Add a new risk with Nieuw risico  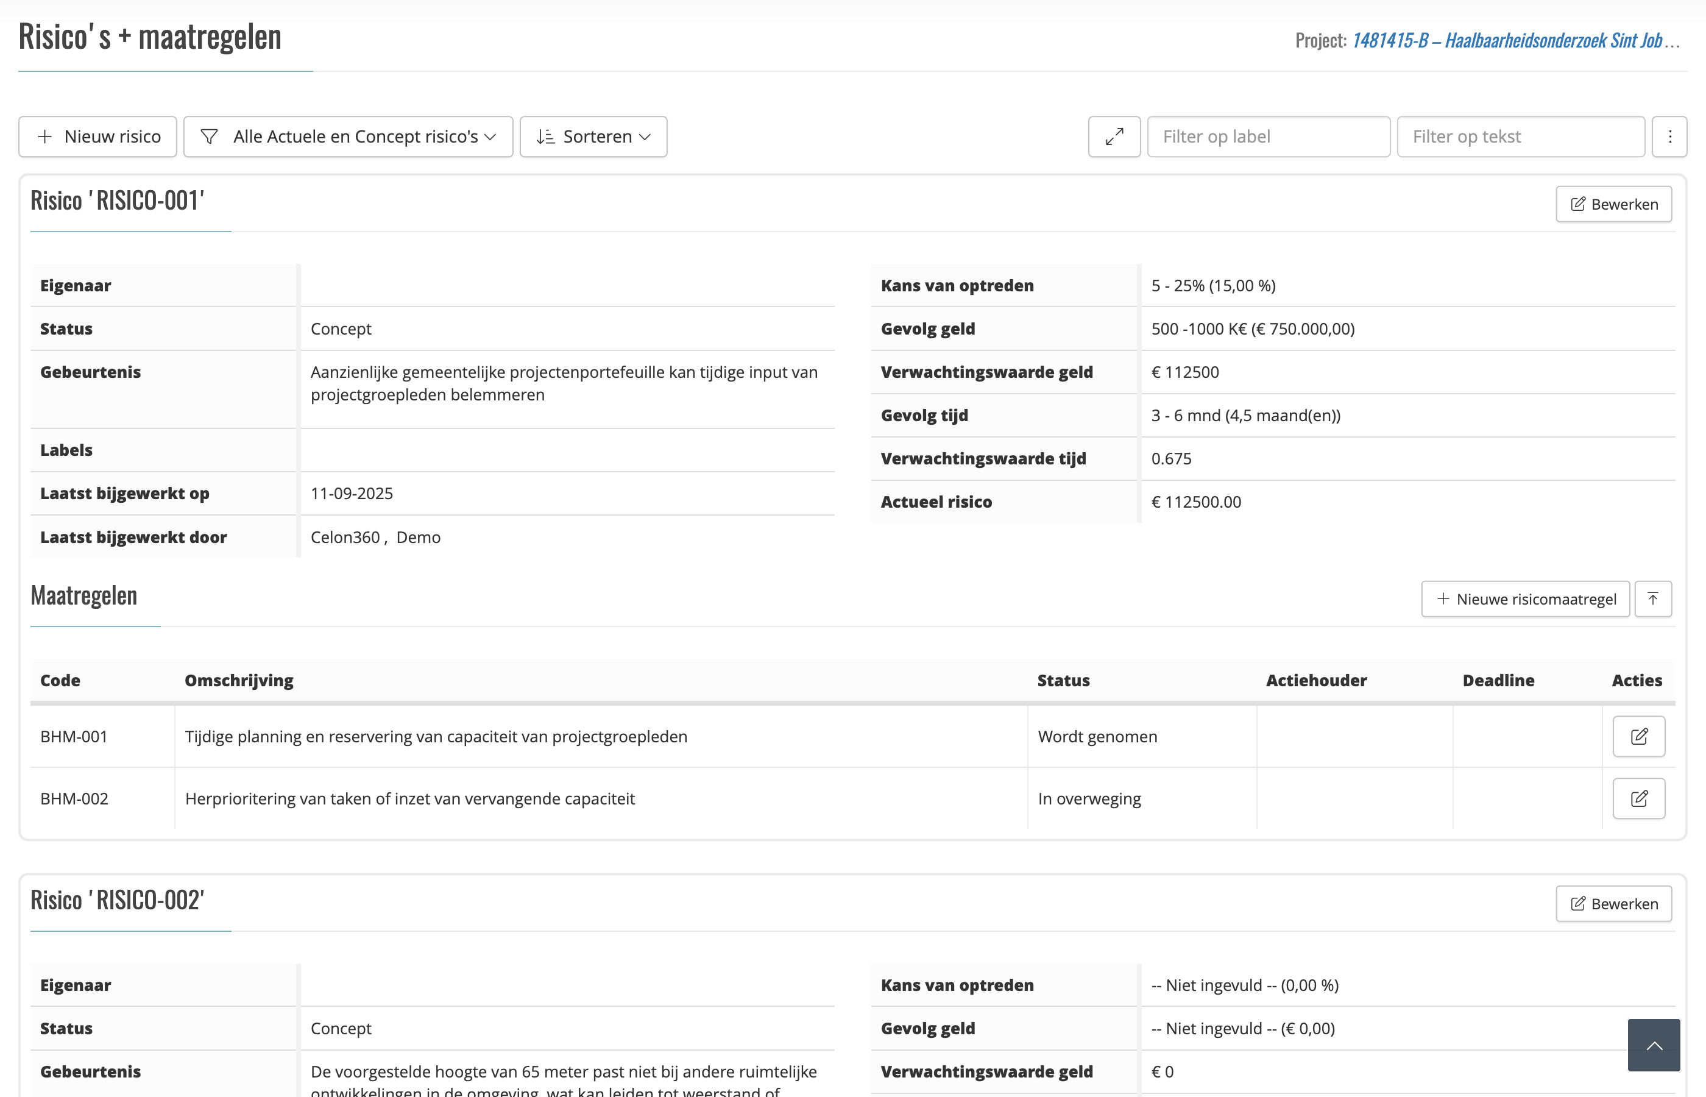[x=97, y=136]
